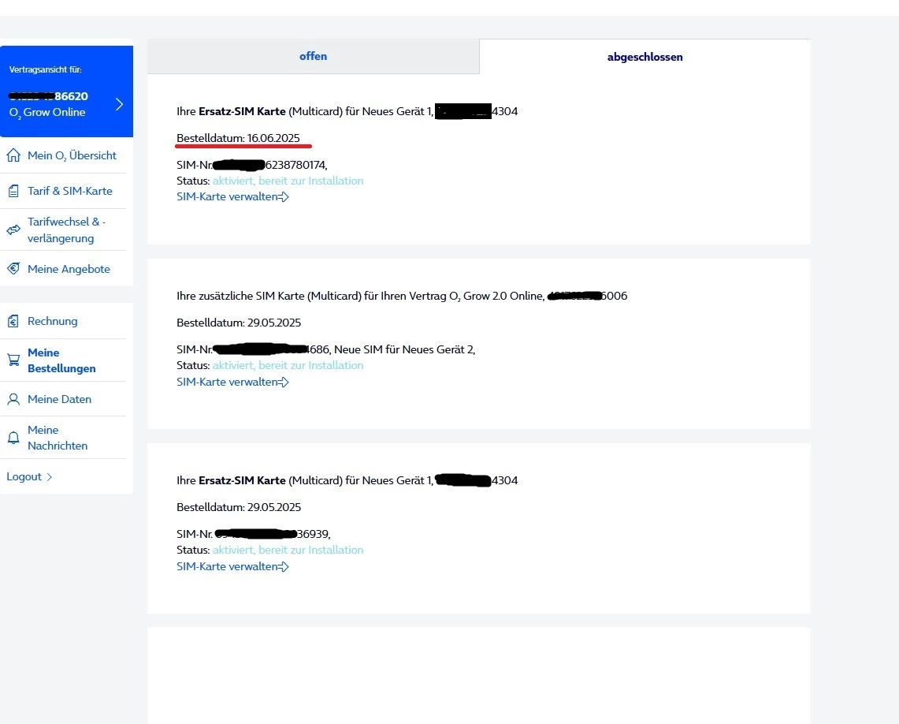This screenshot has width=899, height=724.
Task: Click status text of 16.06.2025 order
Action: pos(288,181)
